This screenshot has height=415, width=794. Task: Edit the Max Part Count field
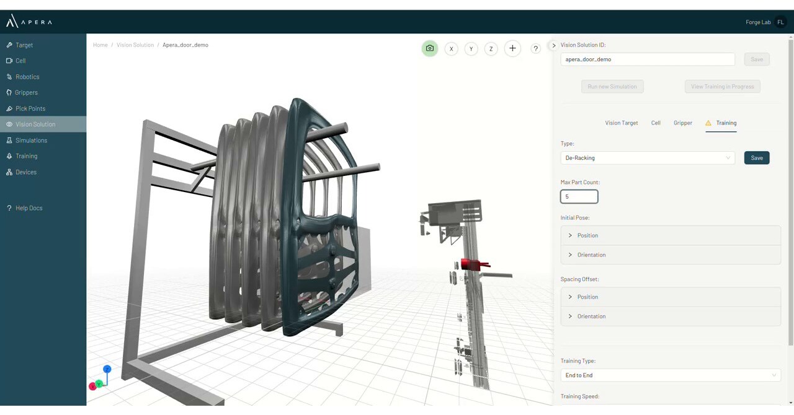(579, 196)
